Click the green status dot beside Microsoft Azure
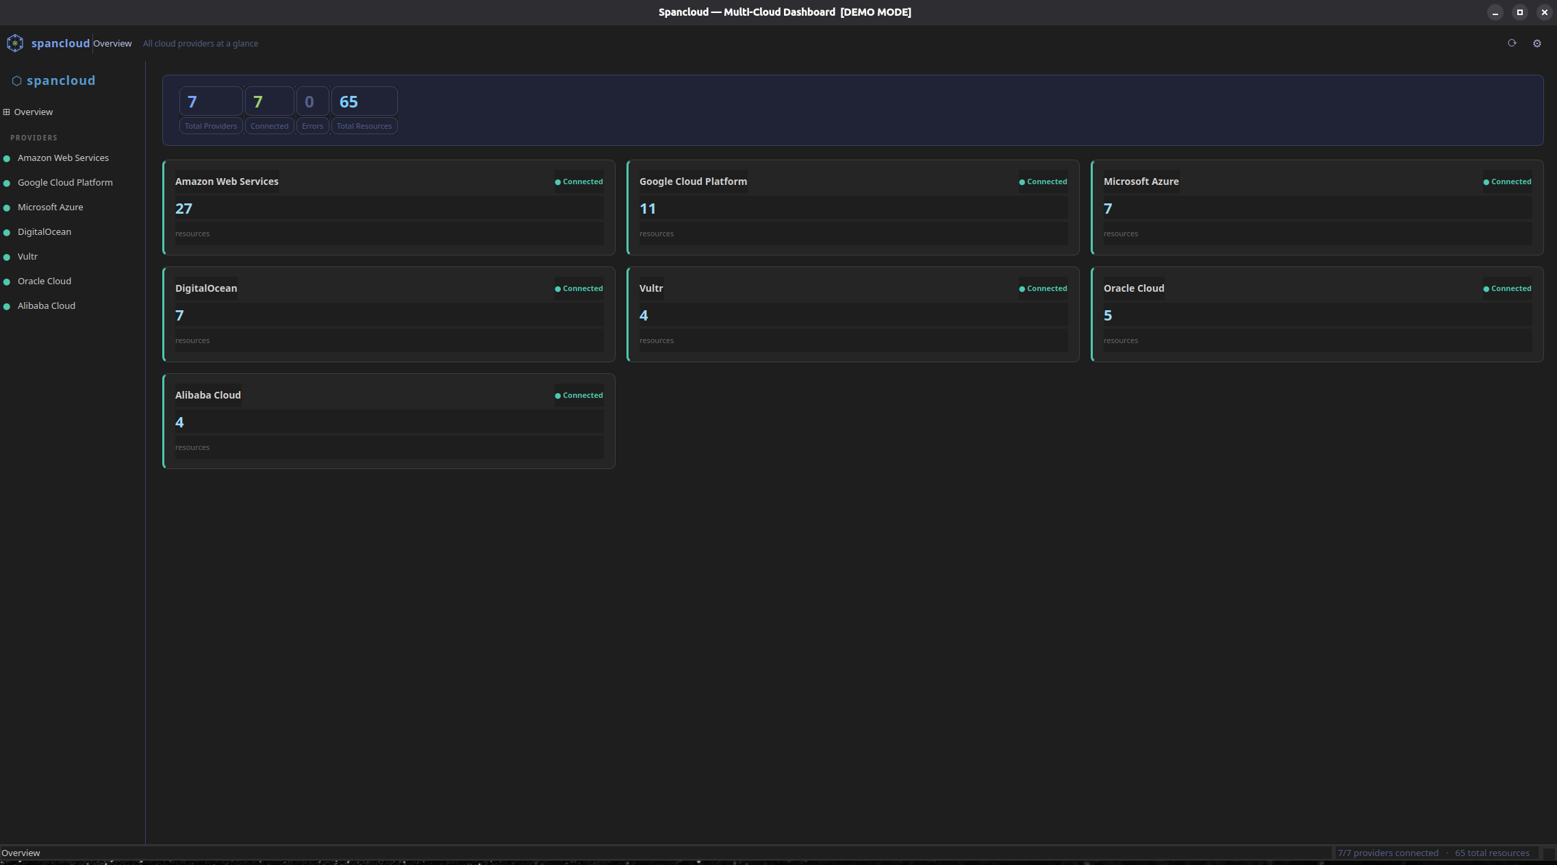1557x865 pixels. (x=7, y=208)
